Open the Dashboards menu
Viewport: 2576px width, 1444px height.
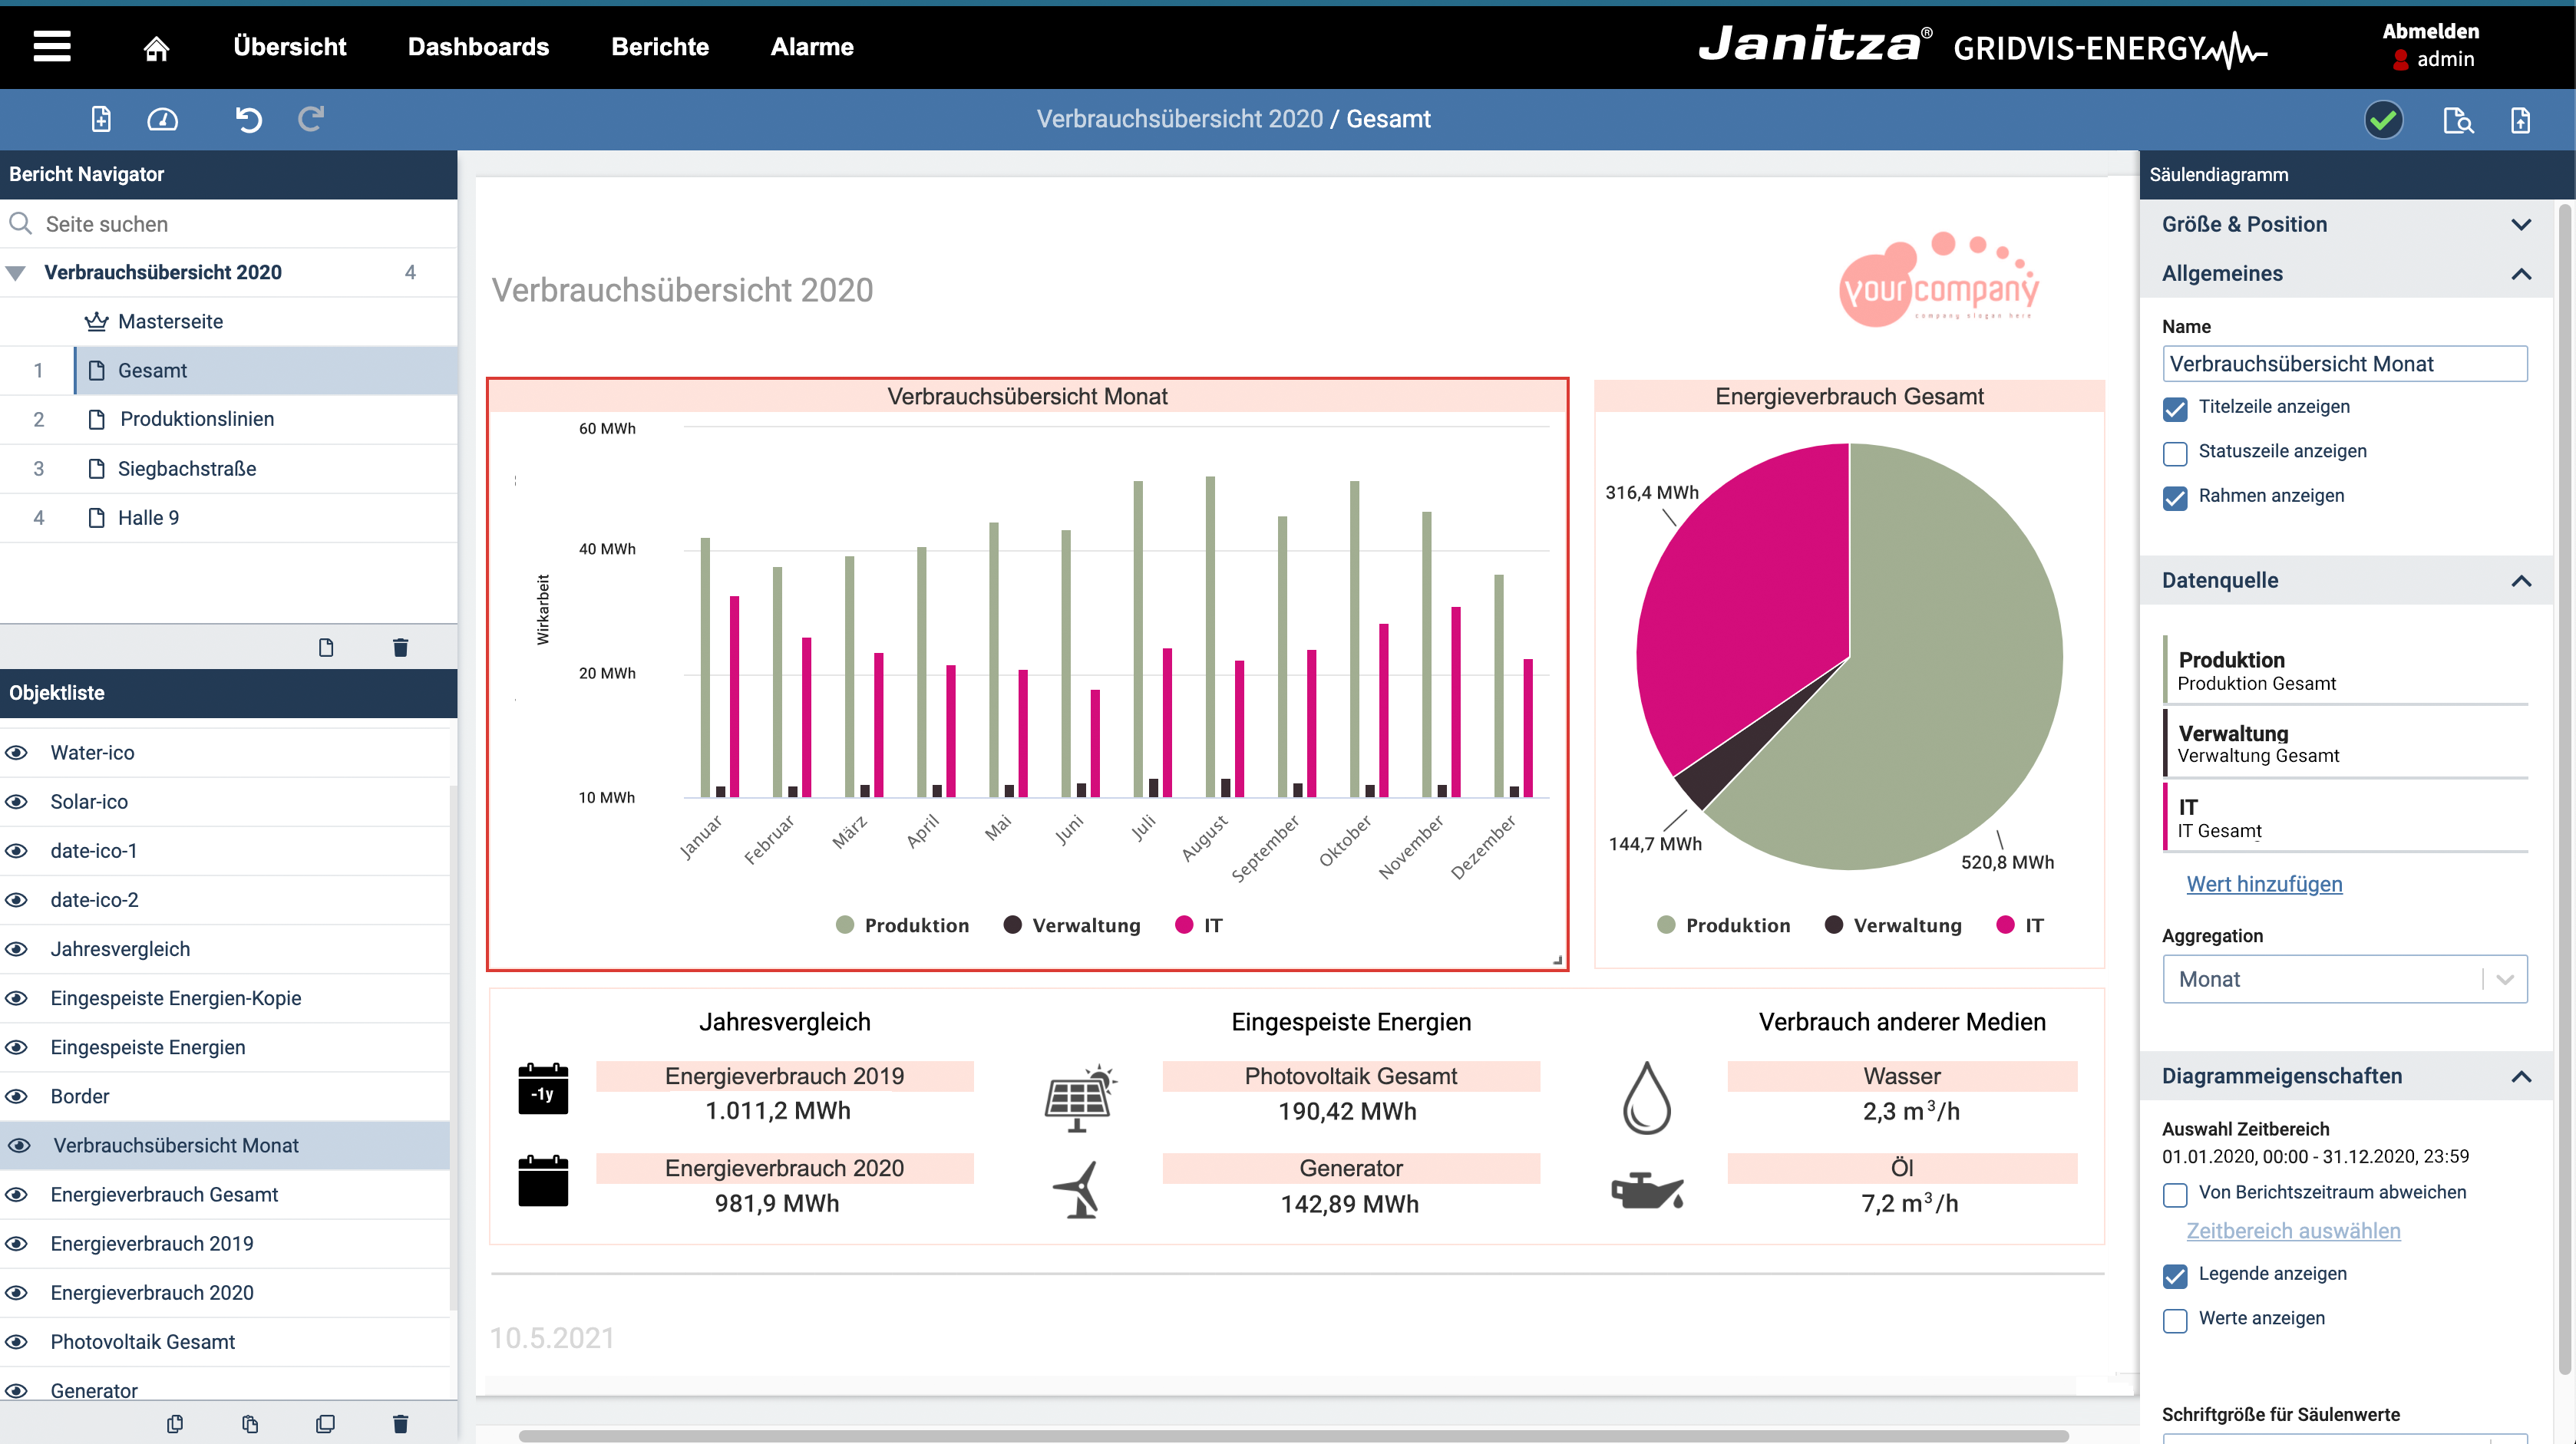tap(478, 46)
